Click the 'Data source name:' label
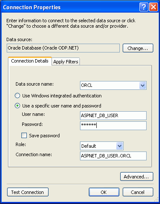The image size is (160, 204). point(34,84)
